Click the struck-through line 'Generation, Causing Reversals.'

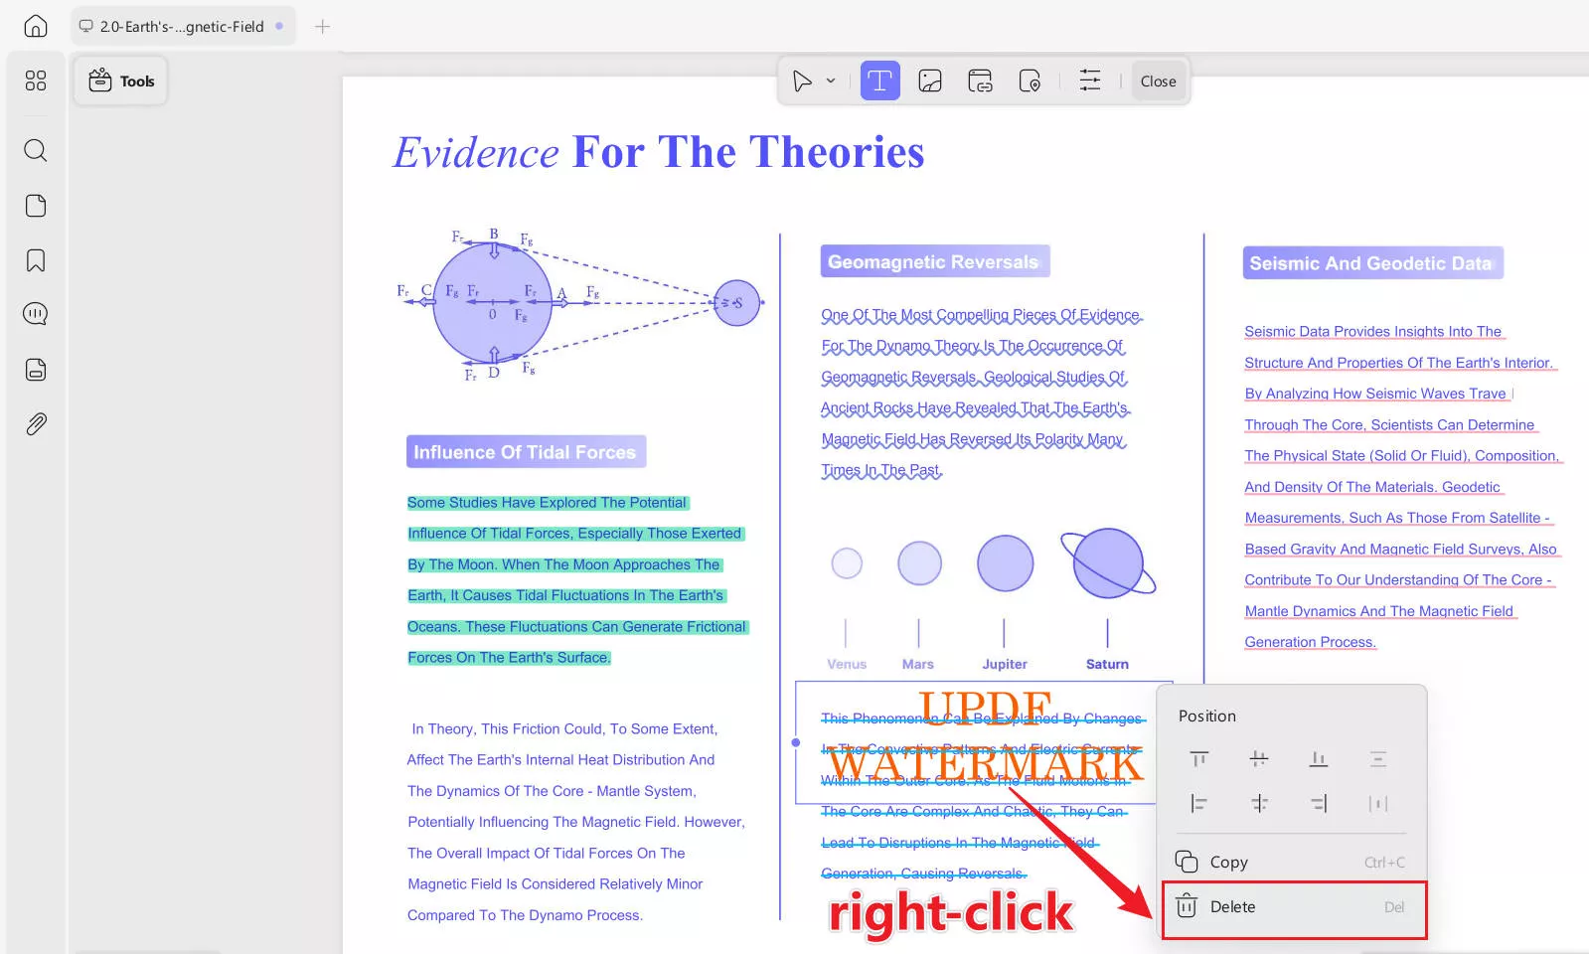pyautogui.click(x=924, y=874)
